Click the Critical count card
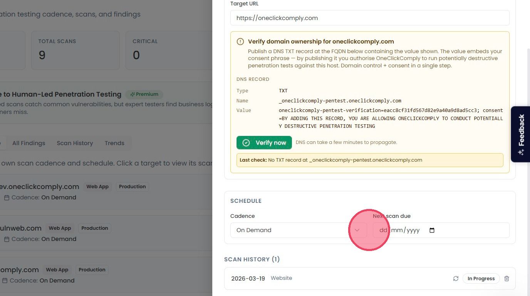The width and height of the screenshot is (530, 296). pyautogui.click(x=169, y=50)
